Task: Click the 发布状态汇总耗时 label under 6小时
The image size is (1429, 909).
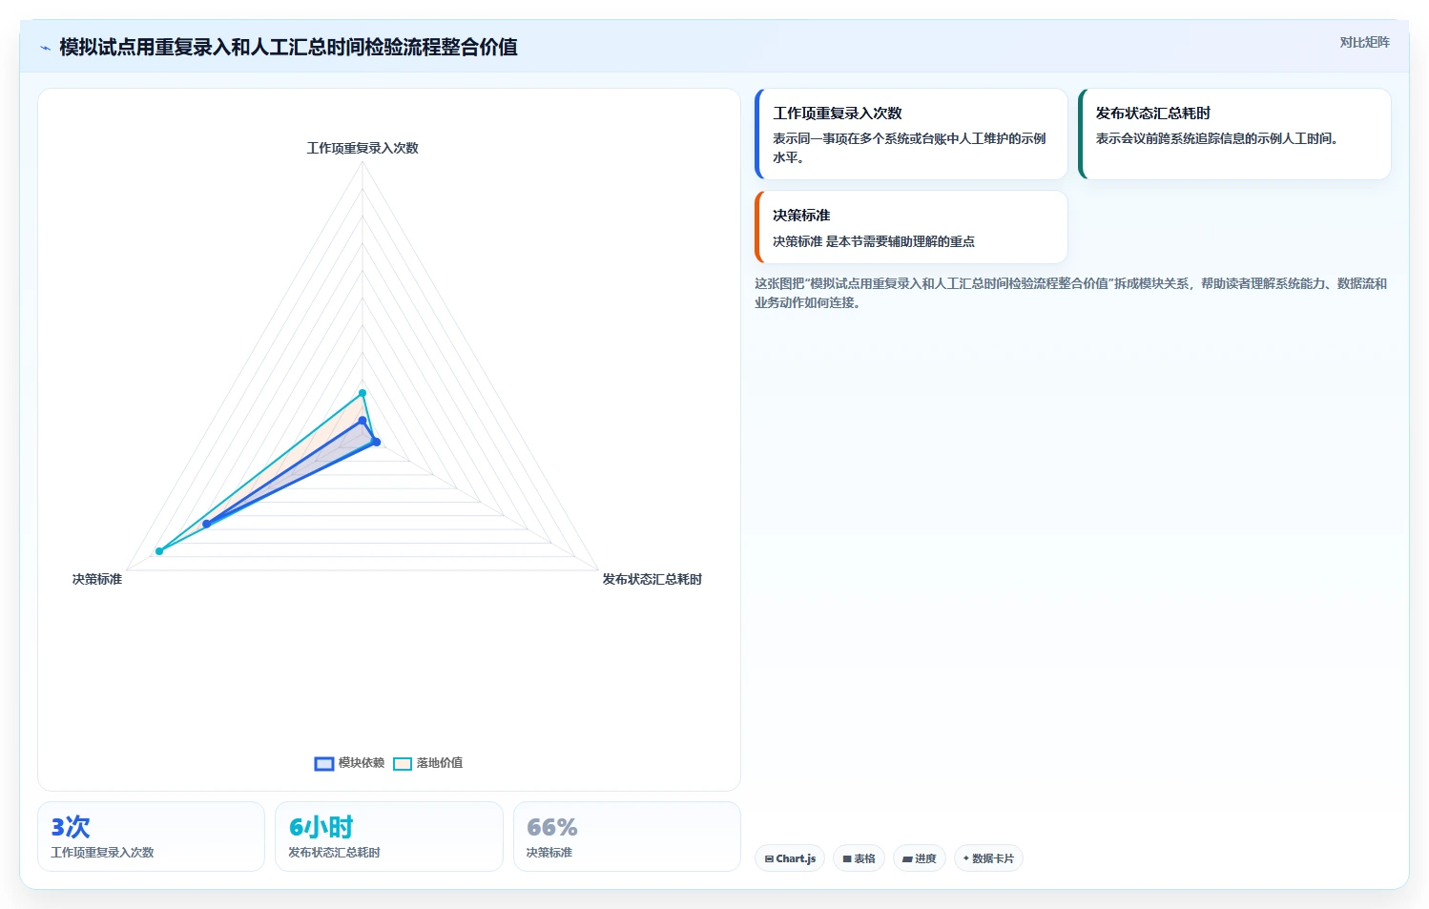Action: click(x=334, y=853)
